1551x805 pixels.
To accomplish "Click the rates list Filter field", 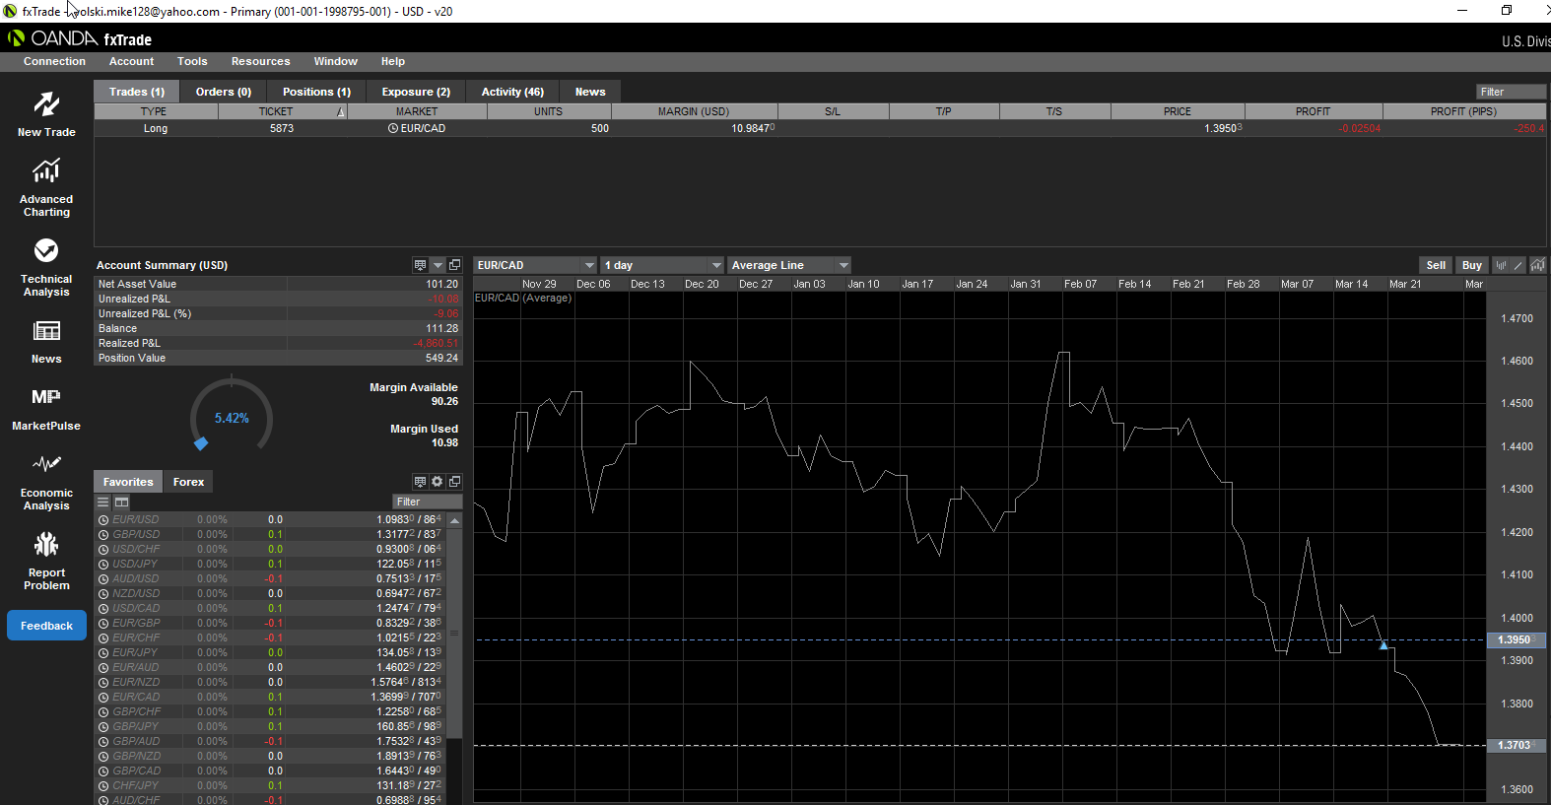I will pyautogui.click(x=426, y=503).
